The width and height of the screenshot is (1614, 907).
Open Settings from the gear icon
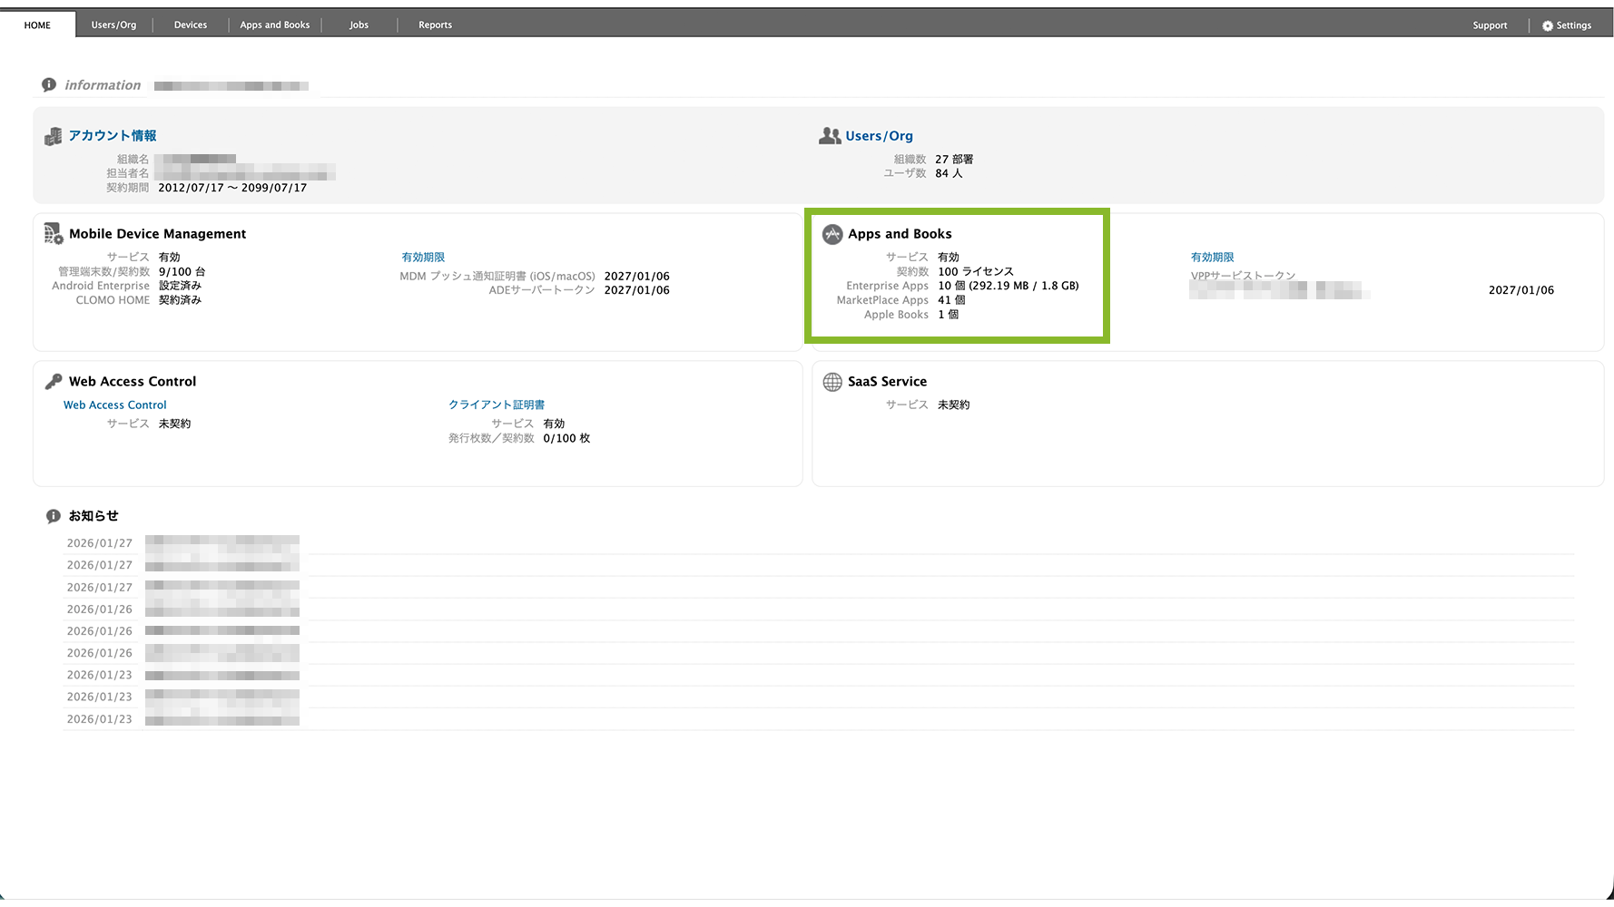click(1548, 25)
